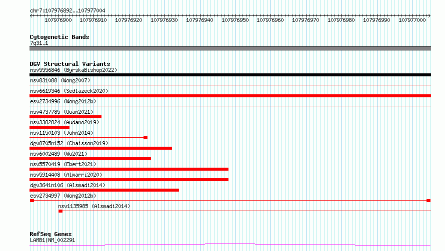
Task: Open variant nsv831088 (Wong2007) label
Action: click(x=60, y=80)
